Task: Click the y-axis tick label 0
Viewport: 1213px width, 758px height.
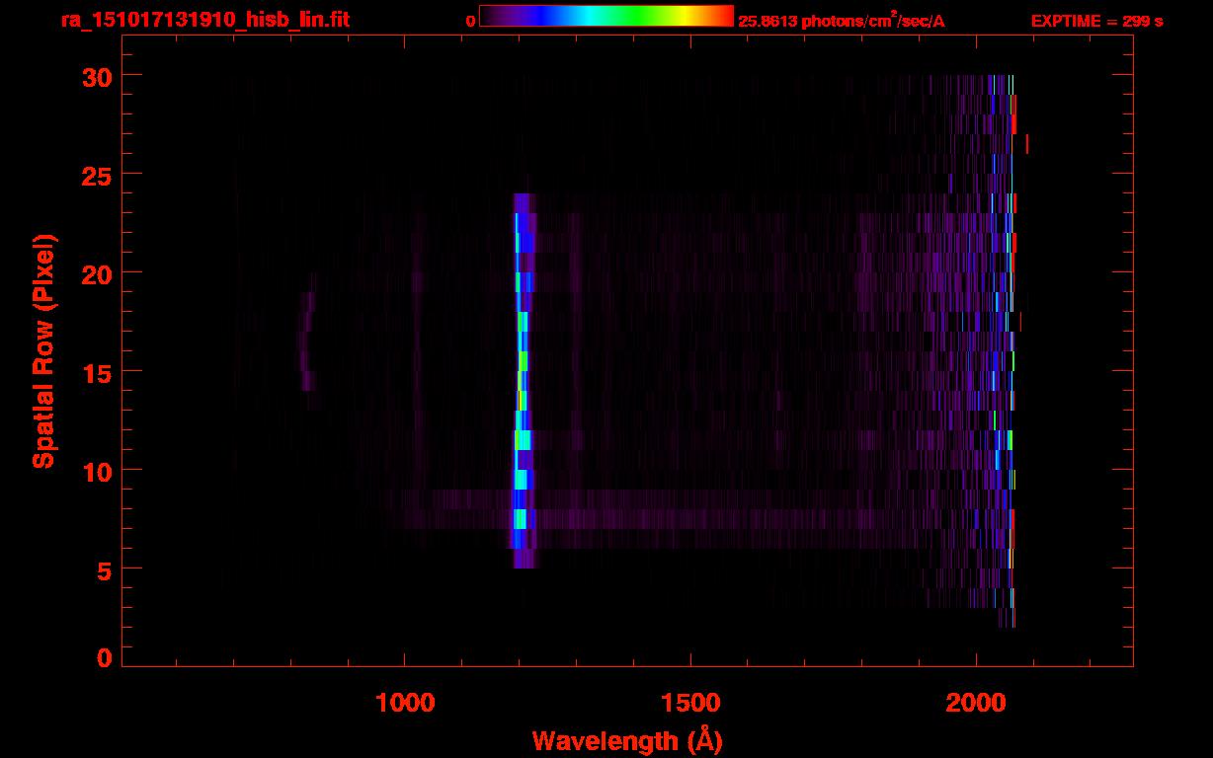Action: click(x=105, y=658)
